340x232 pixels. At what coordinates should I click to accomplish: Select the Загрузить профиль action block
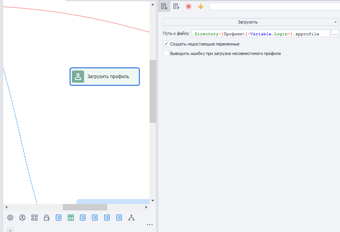pyautogui.click(x=104, y=77)
